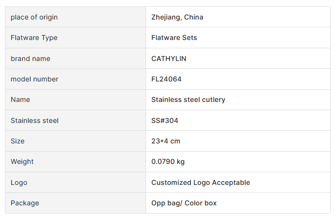Click the 'SS#304' value
Viewport: 336px width, 220px height.
pos(165,120)
